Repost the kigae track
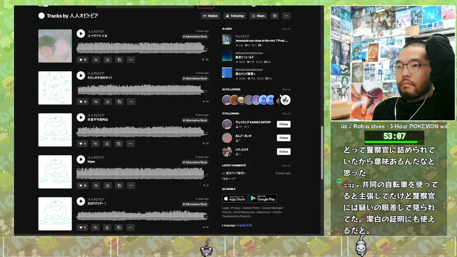This screenshot has height=257, width=457. click(96, 185)
